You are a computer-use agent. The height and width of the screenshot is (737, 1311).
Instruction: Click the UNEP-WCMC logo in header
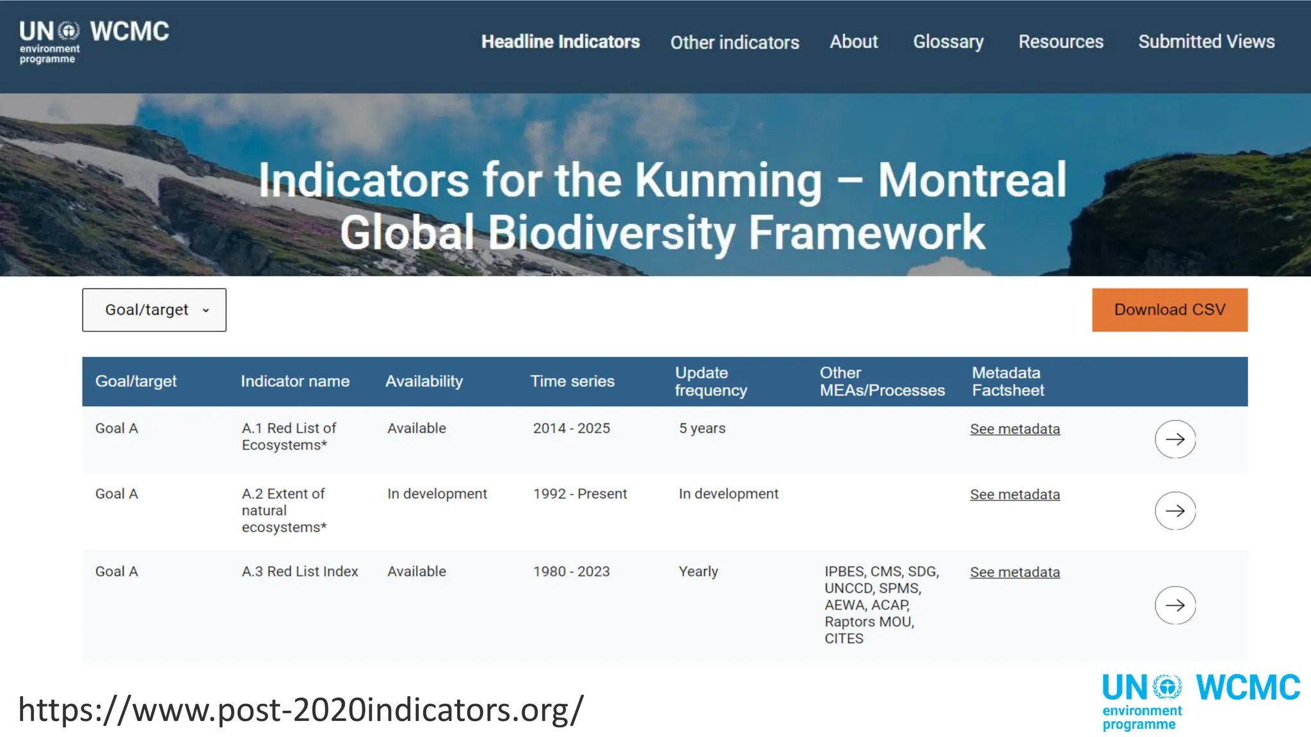tap(94, 42)
